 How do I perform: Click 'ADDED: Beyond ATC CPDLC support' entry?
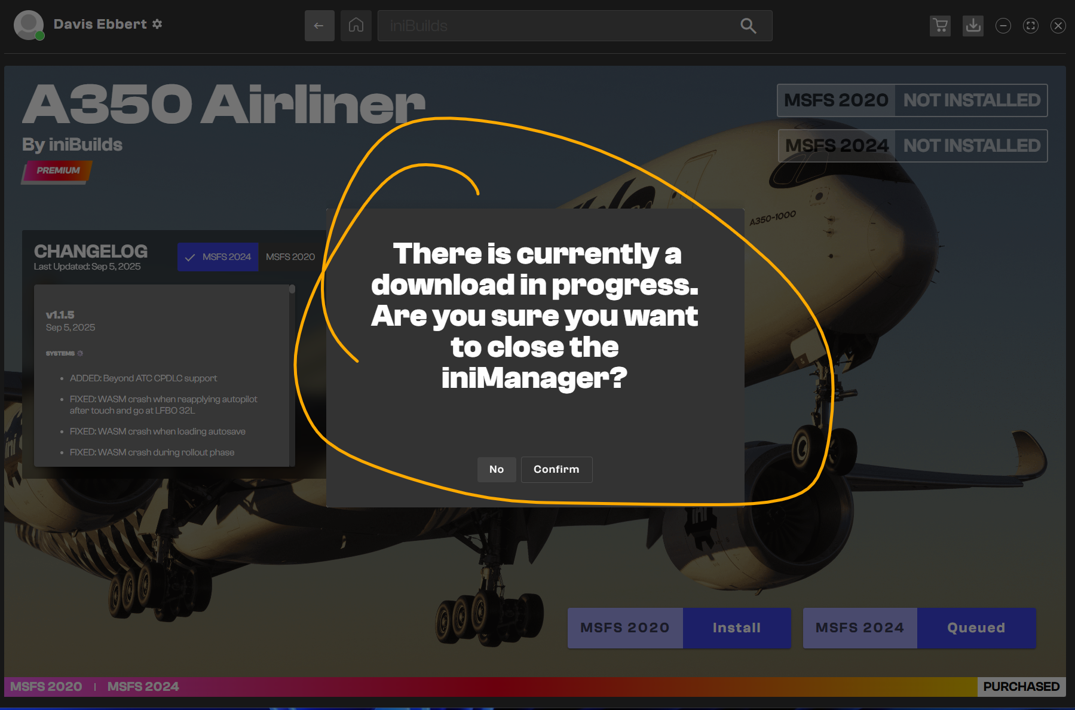143,378
